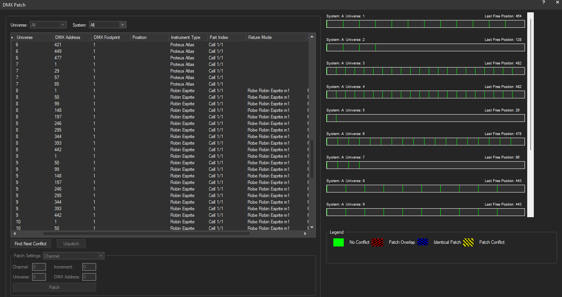
Task: Click the Universe 5 patch map bar
Action: (425, 118)
